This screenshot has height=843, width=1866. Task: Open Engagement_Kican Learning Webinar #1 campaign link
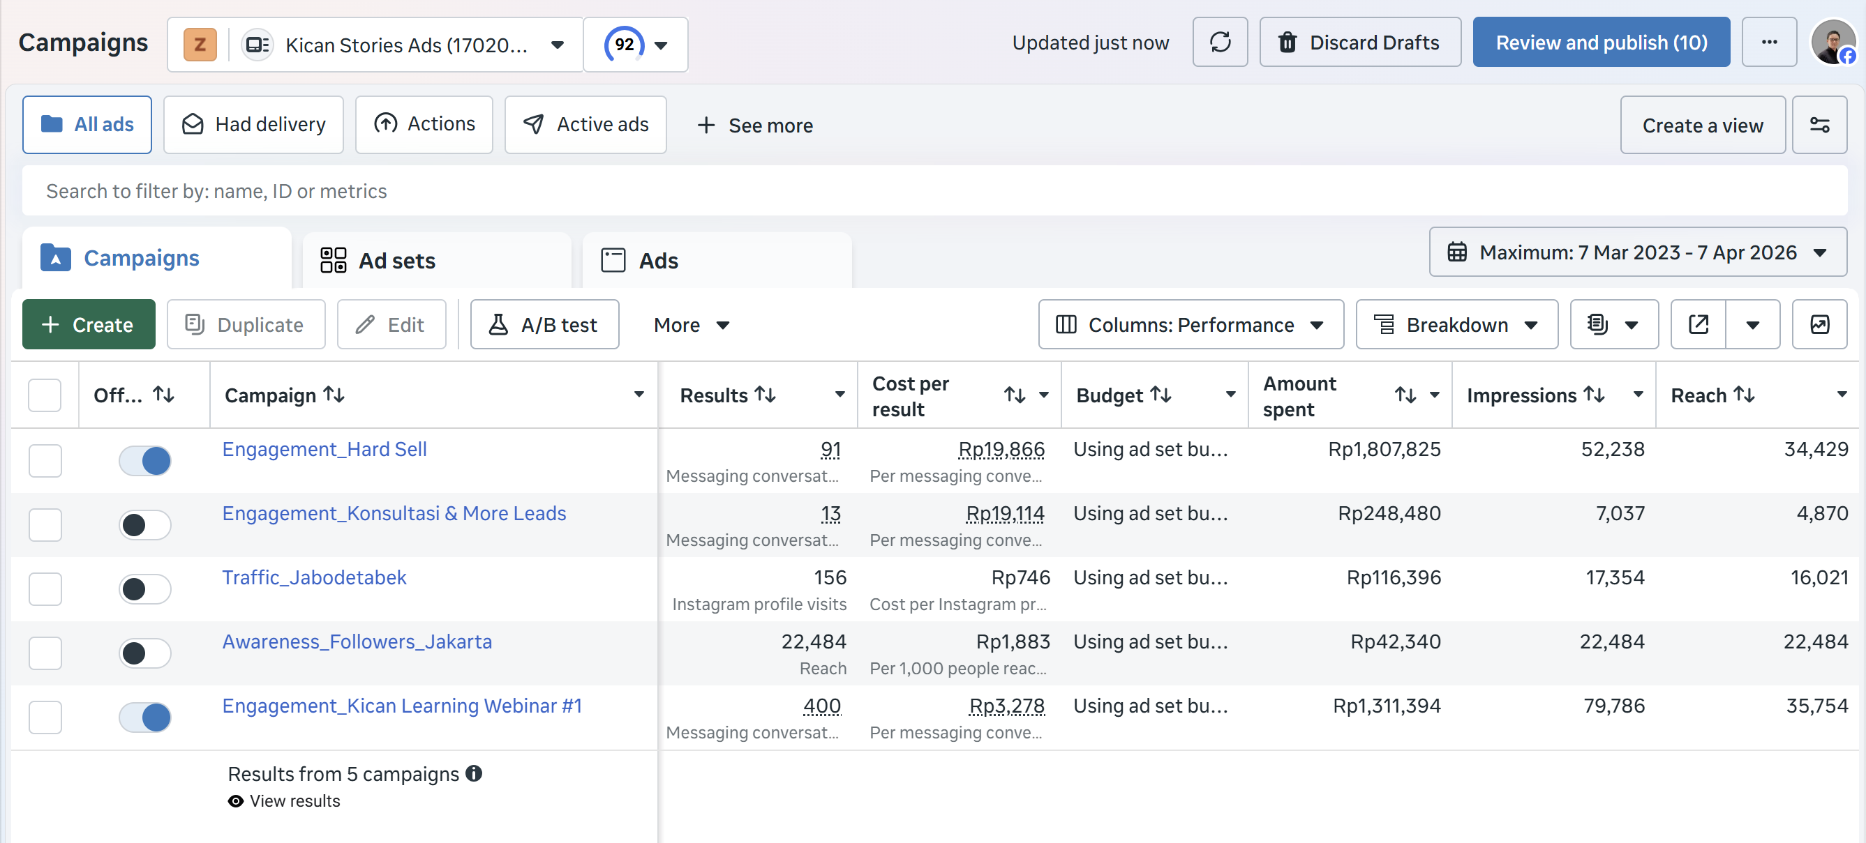coord(401,706)
